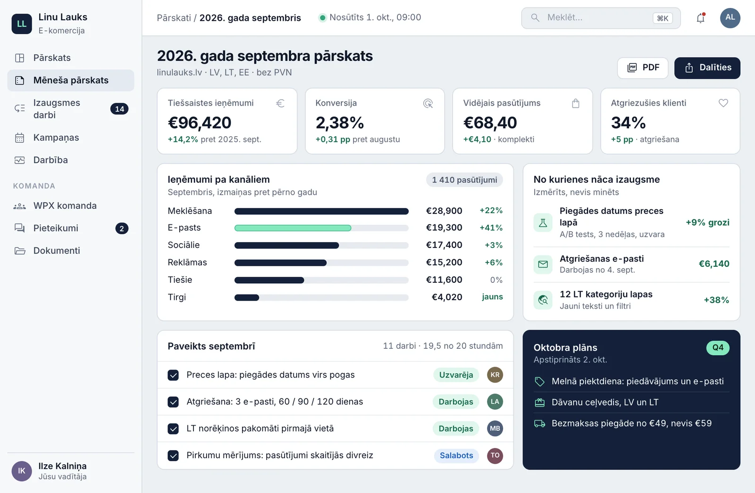Click the 1 410 pasūtījumi badge
The image size is (755, 493).
(x=464, y=180)
